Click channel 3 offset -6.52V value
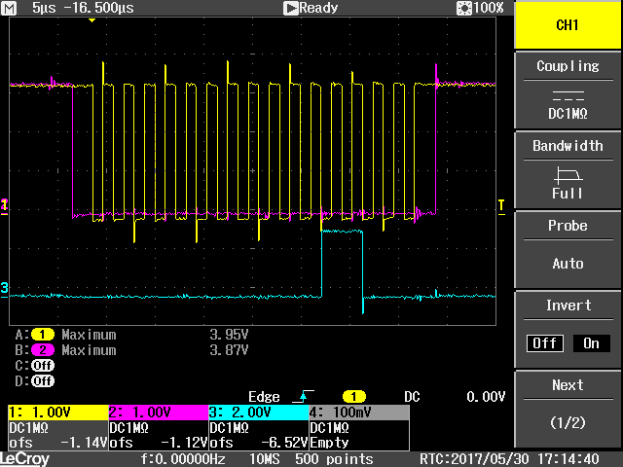 pos(284,443)
